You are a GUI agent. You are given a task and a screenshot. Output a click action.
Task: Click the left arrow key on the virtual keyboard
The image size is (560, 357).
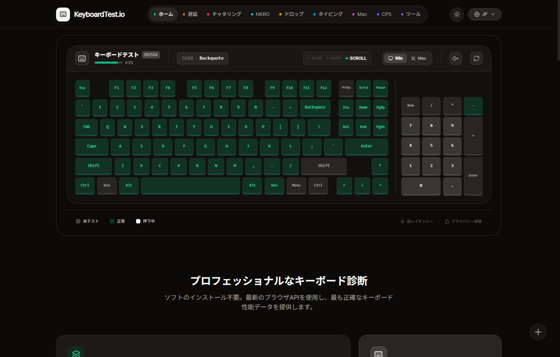(x=344, y=185)
